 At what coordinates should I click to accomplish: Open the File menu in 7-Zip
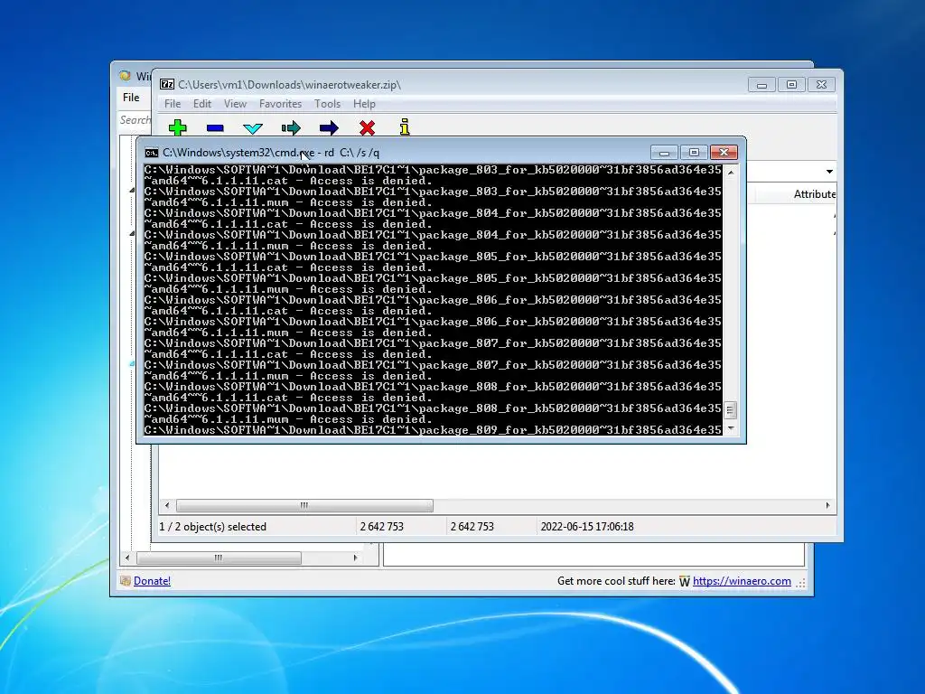pyautogui.click(x=173, y=104)
